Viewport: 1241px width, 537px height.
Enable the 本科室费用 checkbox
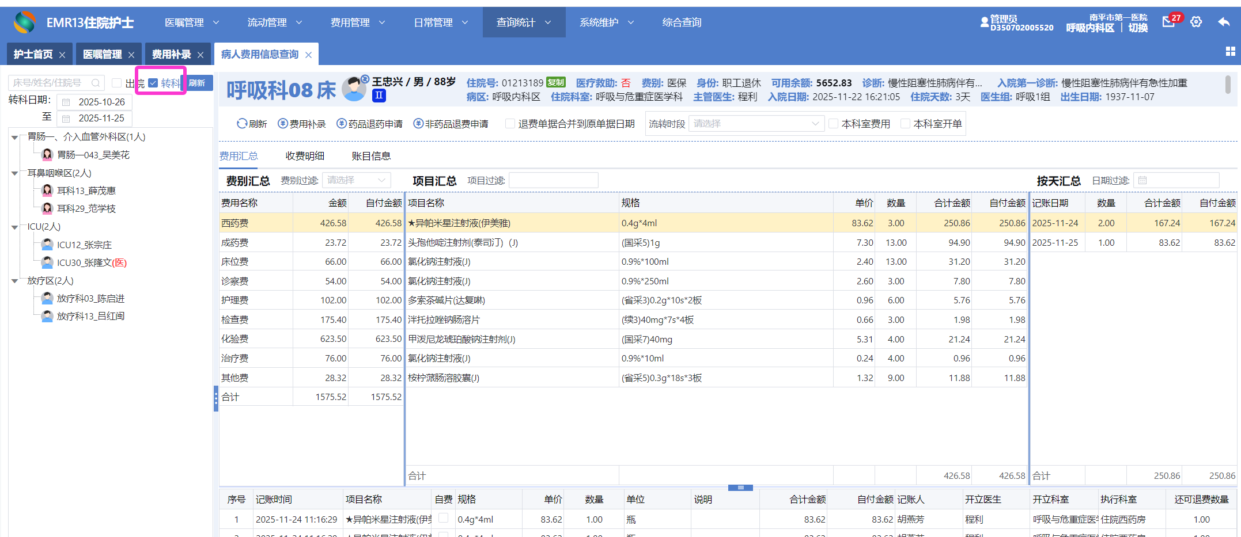833,124
